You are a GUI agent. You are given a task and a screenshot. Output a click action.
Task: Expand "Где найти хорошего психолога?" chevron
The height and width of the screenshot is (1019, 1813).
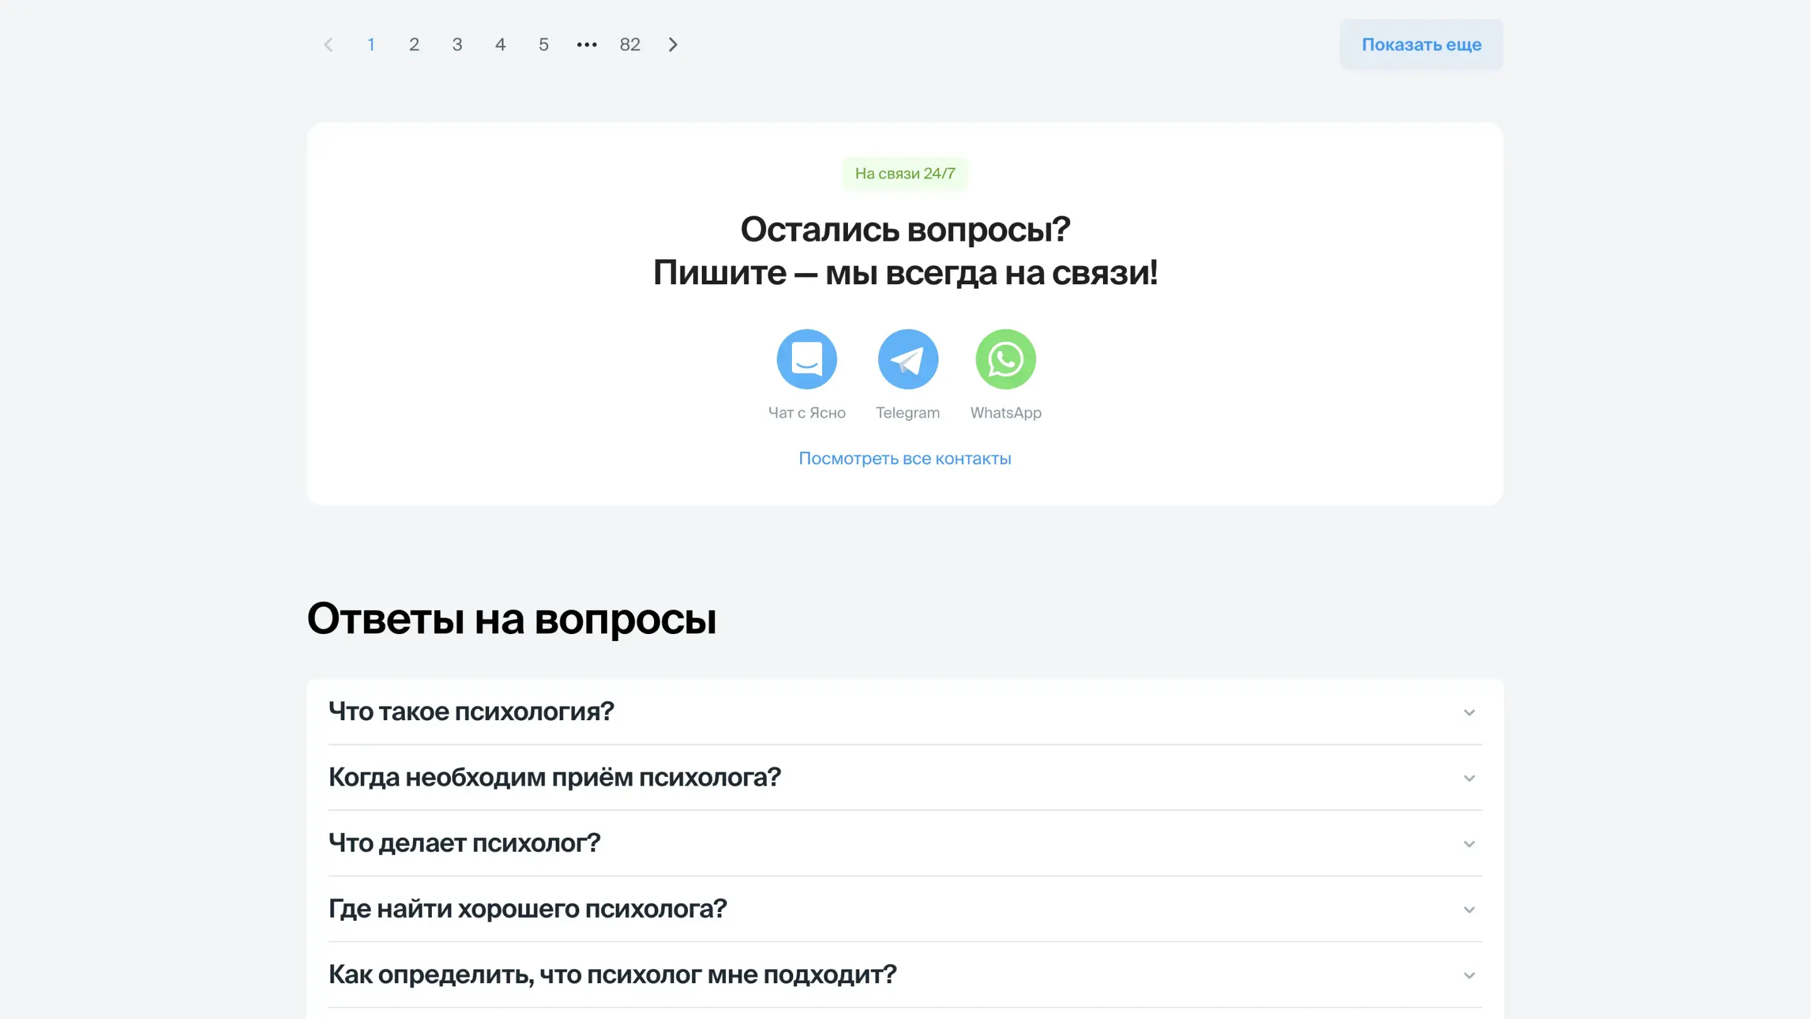(x=1469, y=910)
